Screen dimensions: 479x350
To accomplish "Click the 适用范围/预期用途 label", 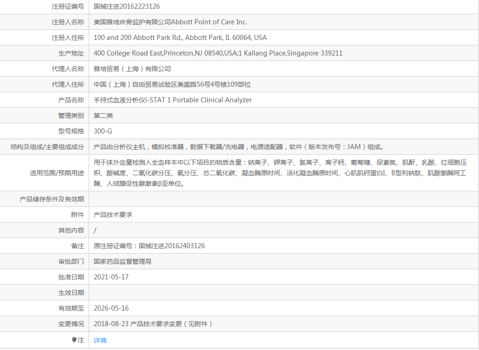I will click(x=57, y=173).
